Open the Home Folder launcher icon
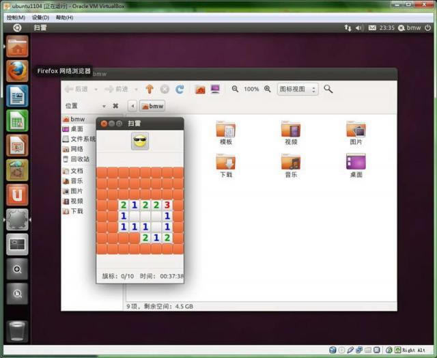 pos(17,46)
